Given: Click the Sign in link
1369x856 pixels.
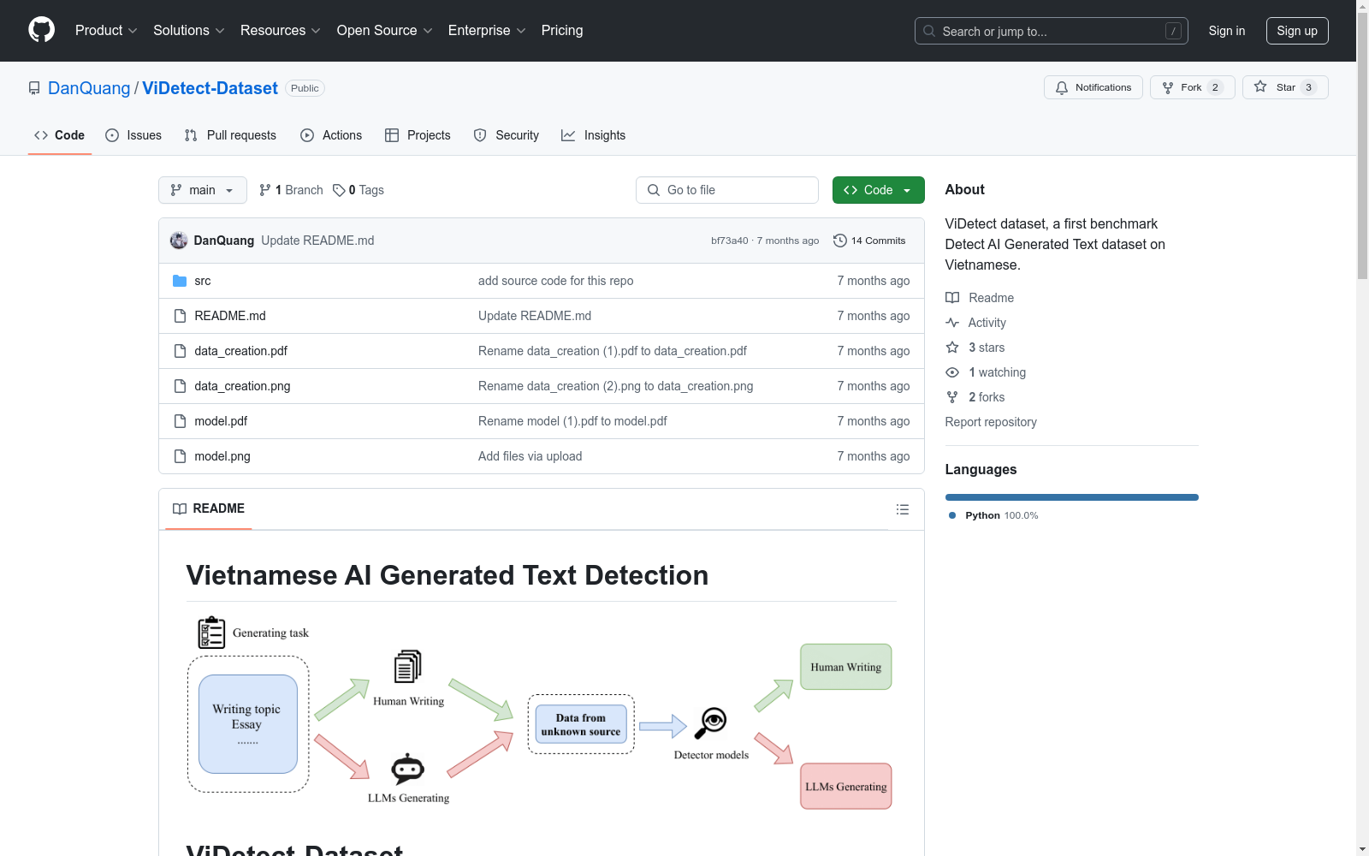Looking at the screenshot, I should pos(1227,31).
